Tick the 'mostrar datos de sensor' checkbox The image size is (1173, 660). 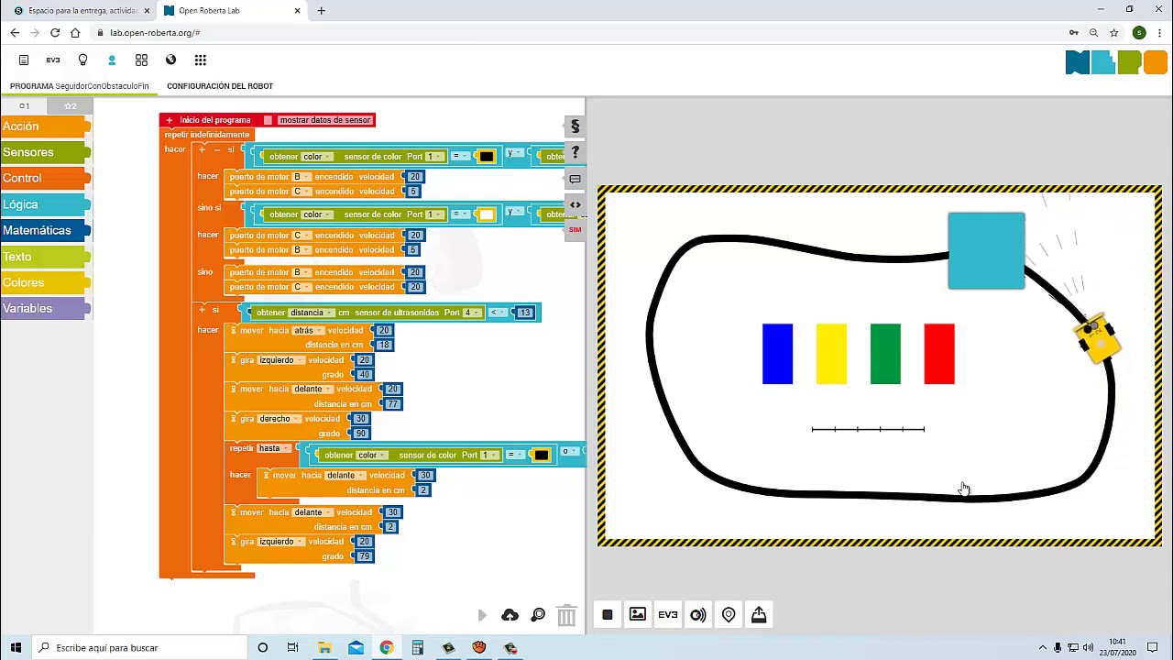(x=268, y=120)
